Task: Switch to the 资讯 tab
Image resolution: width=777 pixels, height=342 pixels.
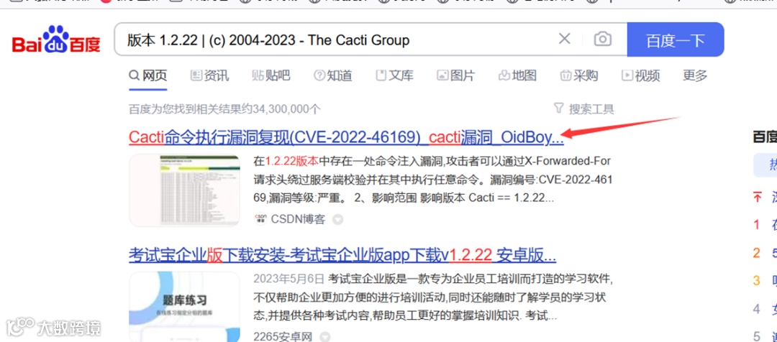Action: 209,75
